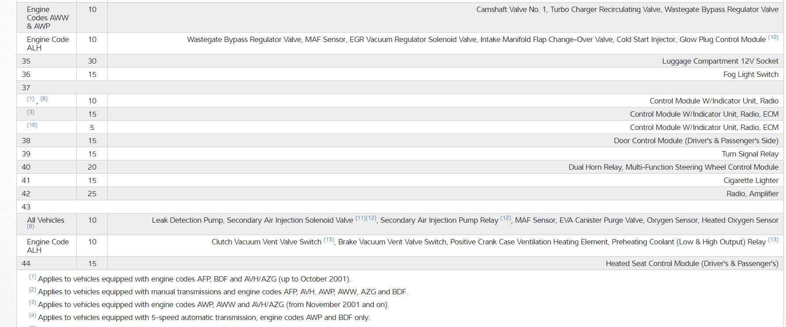Click the Door Control Module description

(696, 141)
